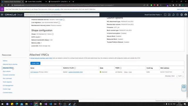Viewport: 188px width, 106px height.
Task: Open Microsoft Edge from the taskbar
Action: coord(17,104)
